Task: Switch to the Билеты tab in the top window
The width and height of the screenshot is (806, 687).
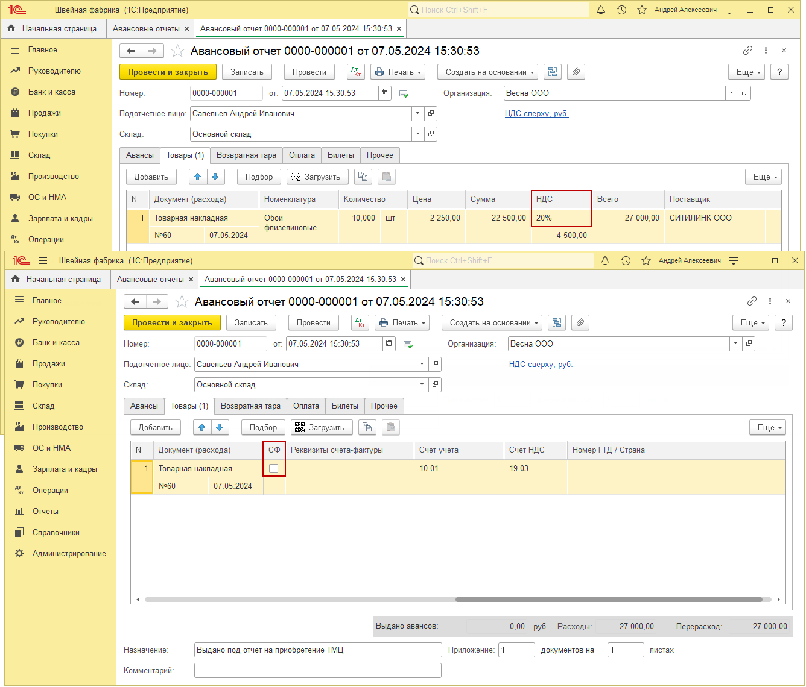Action: click(340, 155)
